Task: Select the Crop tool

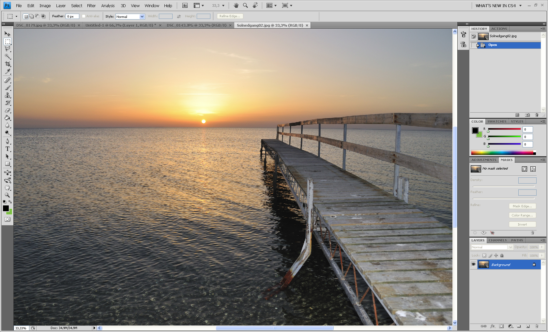Action: point(8,64)
